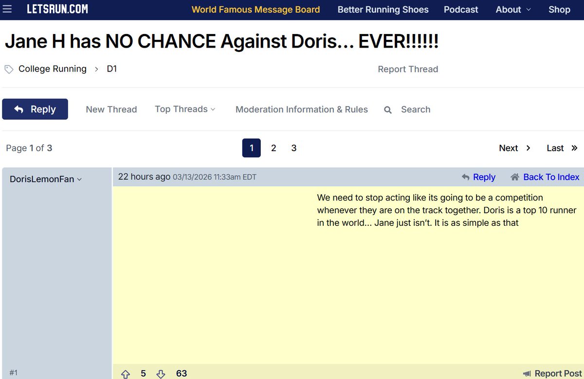Go to page 3
Viewport: 584px width, 379px height.
pos(294,148)
